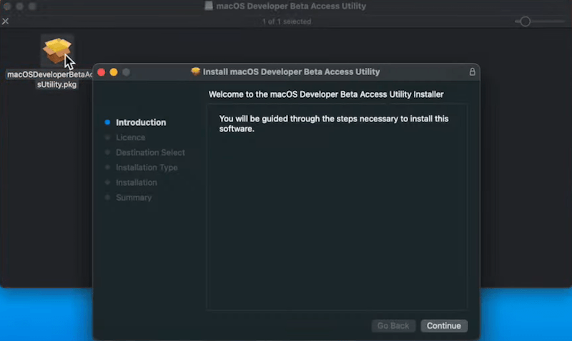Adjust the icon size slider in Finder window
This screenshot has height=341, width=572.
pos(526,21)
